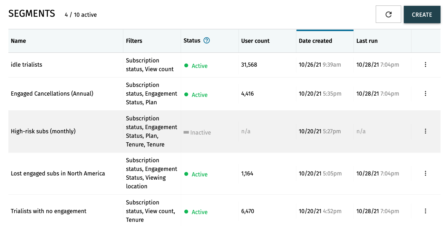Click the user count 31,568

pyautogui.click(x=249, y=65)
